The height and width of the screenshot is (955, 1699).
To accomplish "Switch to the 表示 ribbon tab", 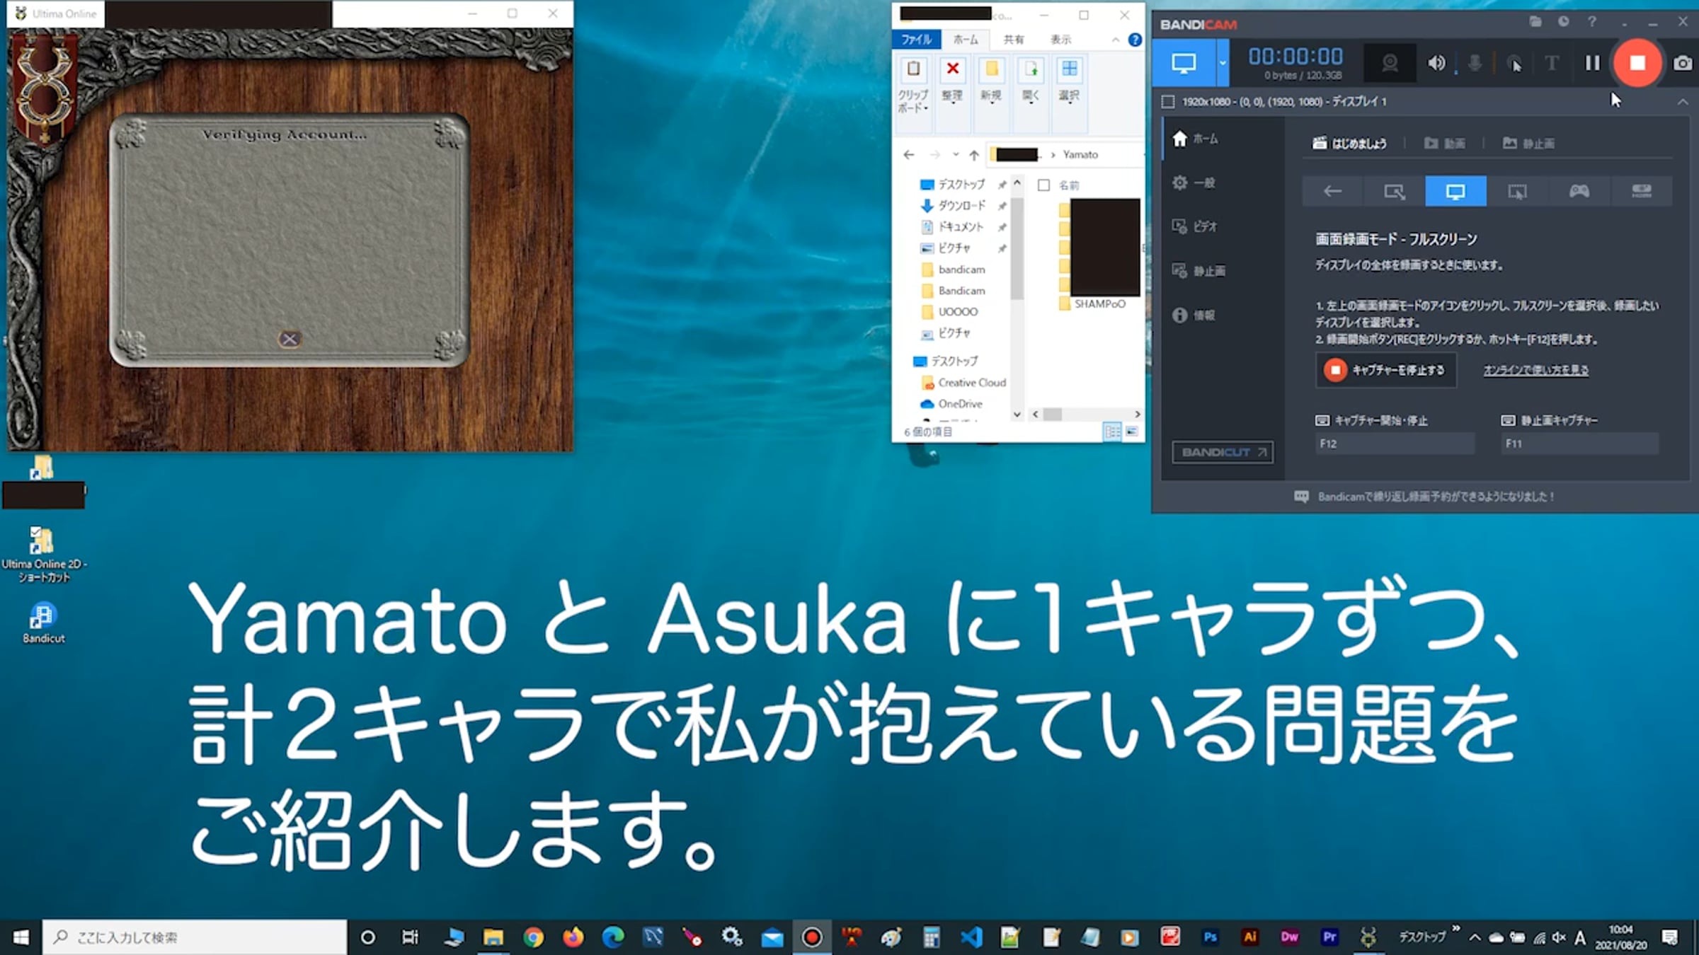I will pos(1060,40).
